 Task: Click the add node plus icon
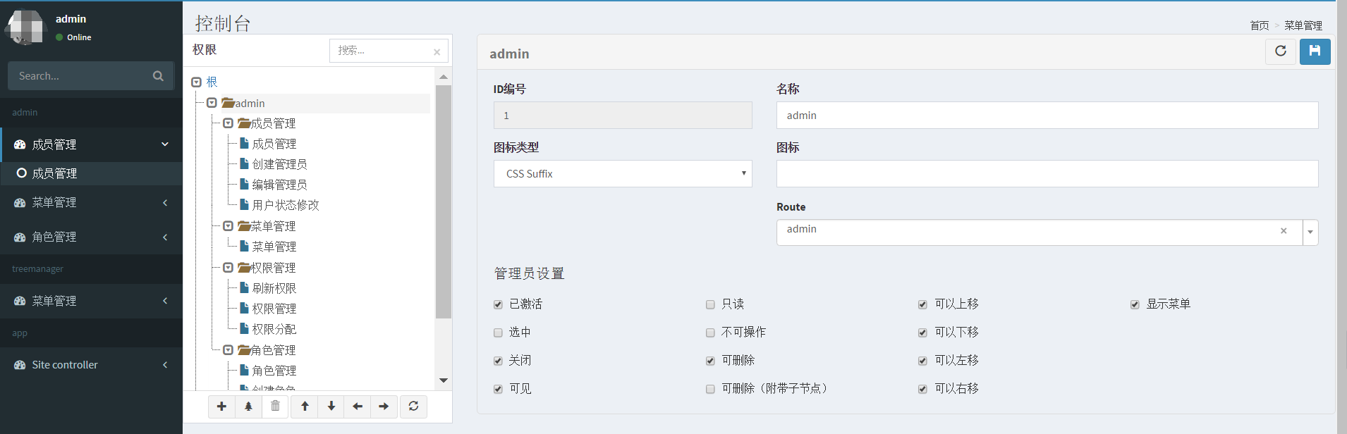[221, 407]
